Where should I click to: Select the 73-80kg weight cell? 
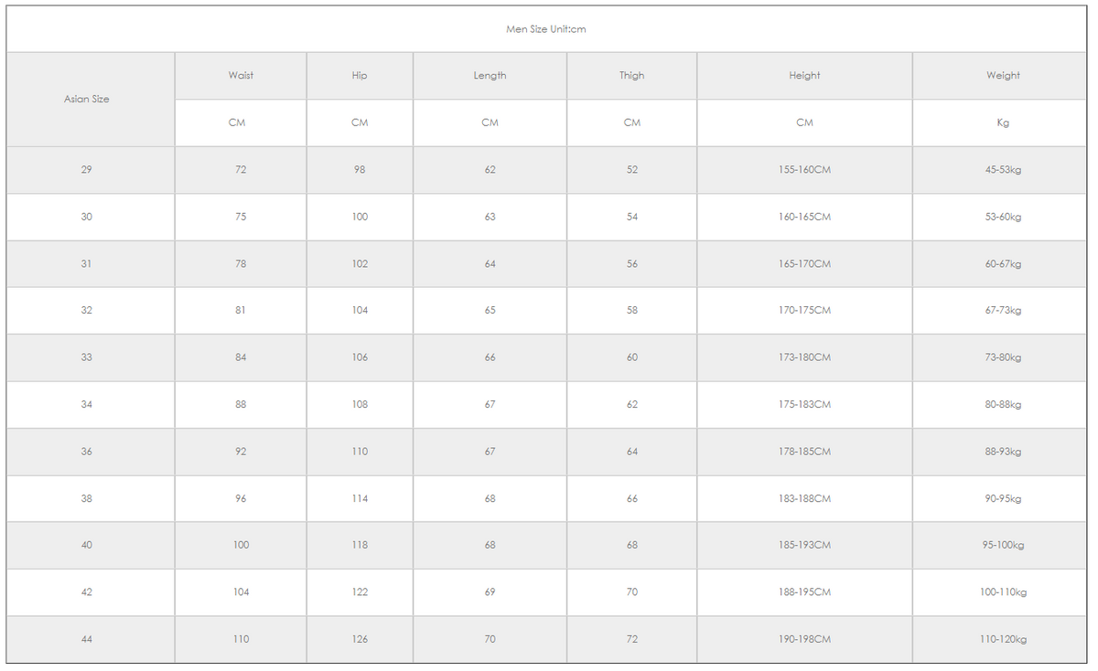click(x=1003, y=357)
